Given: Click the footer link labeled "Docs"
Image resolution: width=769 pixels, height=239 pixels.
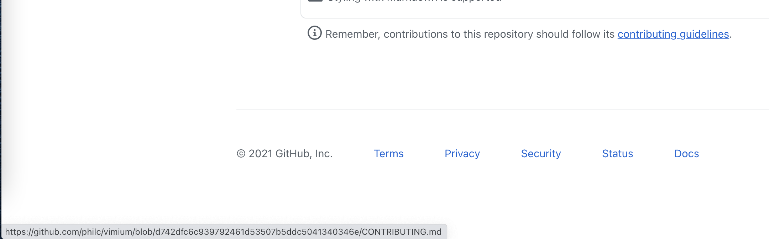Looking at the screenshot, I should point(686,154).
